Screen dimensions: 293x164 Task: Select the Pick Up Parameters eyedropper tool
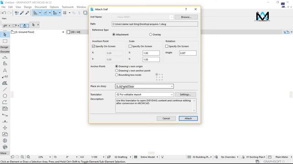pyautogui.click(x=22, y=13)
